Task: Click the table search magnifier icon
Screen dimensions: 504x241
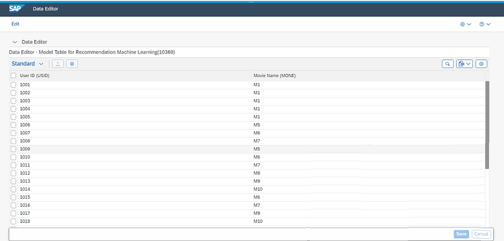Action: (447, 64)
